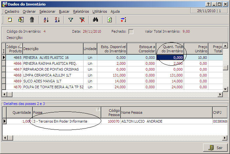Click the Preço Unitário column header
This screenshot has height=154, width=230.
[x=196, y=49]
